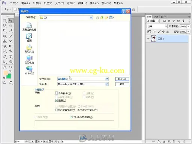Select the Horizontal Type tool
This screenshot has height=144, width=192.
[x=11, y=57]
